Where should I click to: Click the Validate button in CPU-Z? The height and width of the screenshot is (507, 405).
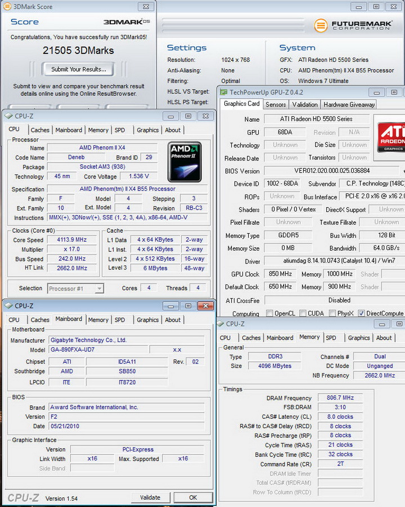tap(150, 497)
